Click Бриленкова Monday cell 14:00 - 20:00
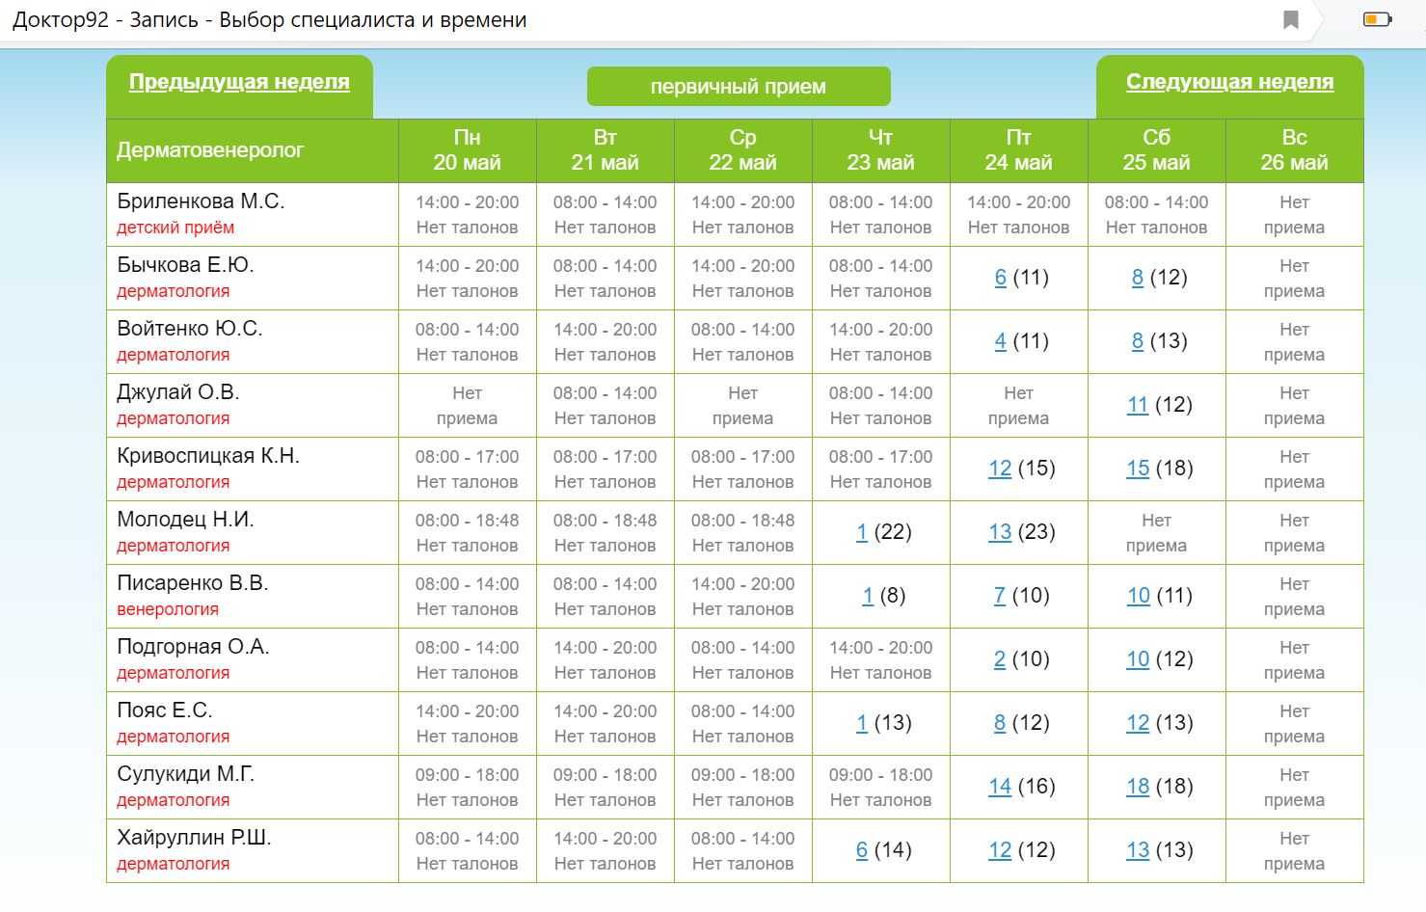Viewport: 1426px width, 912px height. 468,215
